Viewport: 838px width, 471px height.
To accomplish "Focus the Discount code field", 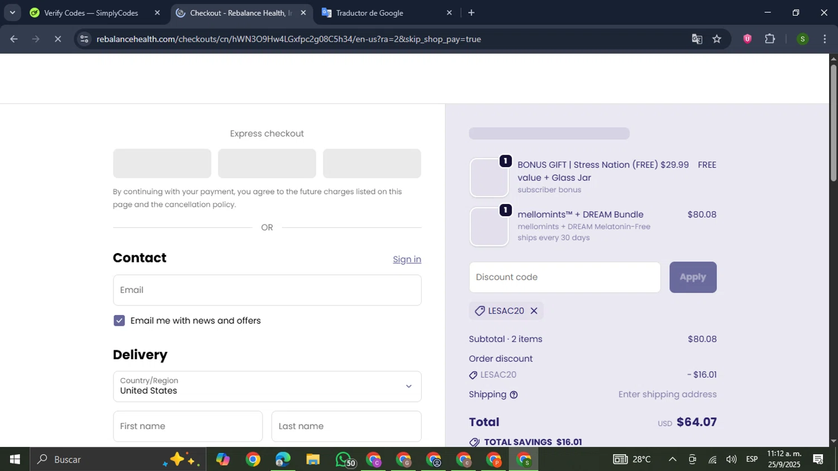I will tap(565, 277).
